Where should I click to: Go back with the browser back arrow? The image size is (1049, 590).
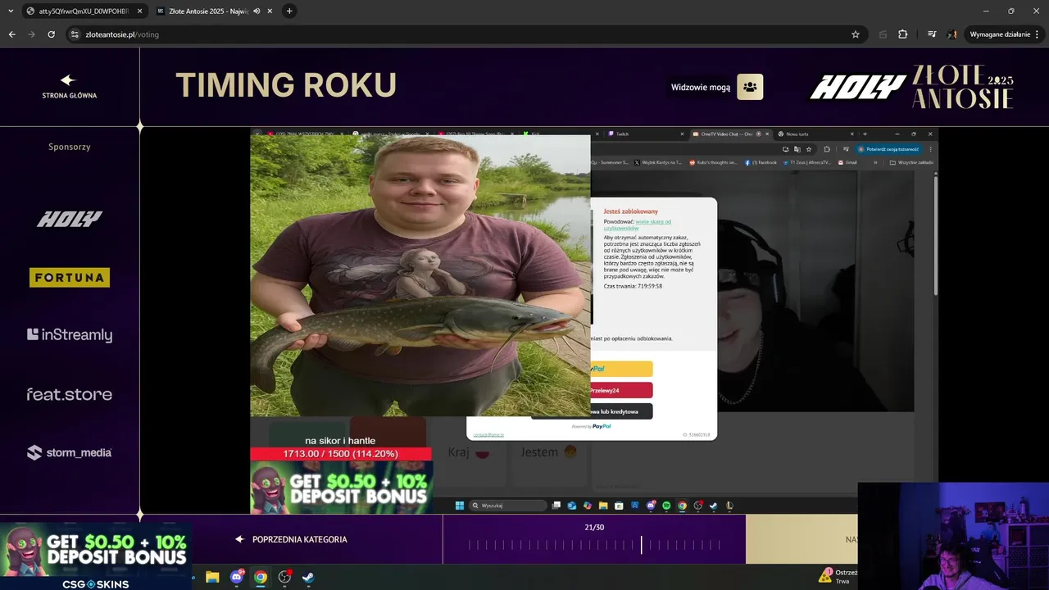[11, 34]
